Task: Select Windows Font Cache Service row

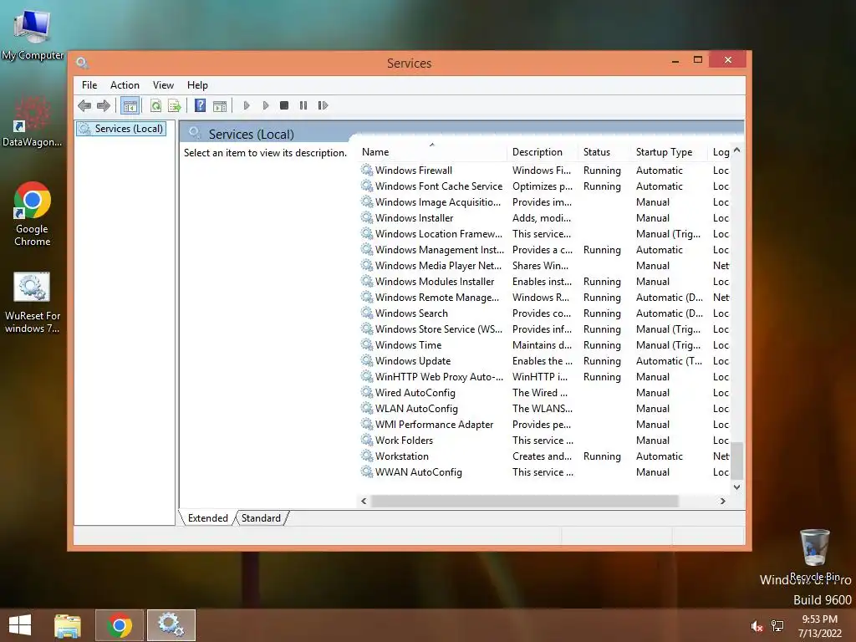Action: (544, 186)
